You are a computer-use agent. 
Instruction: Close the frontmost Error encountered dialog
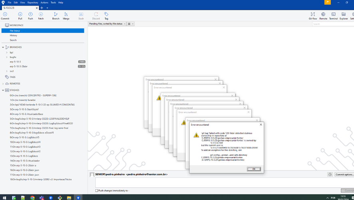(261, 125)
